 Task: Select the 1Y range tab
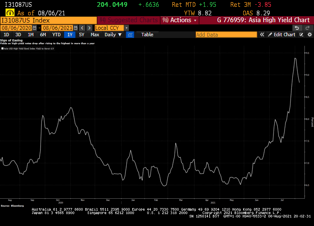pos(70,35)
